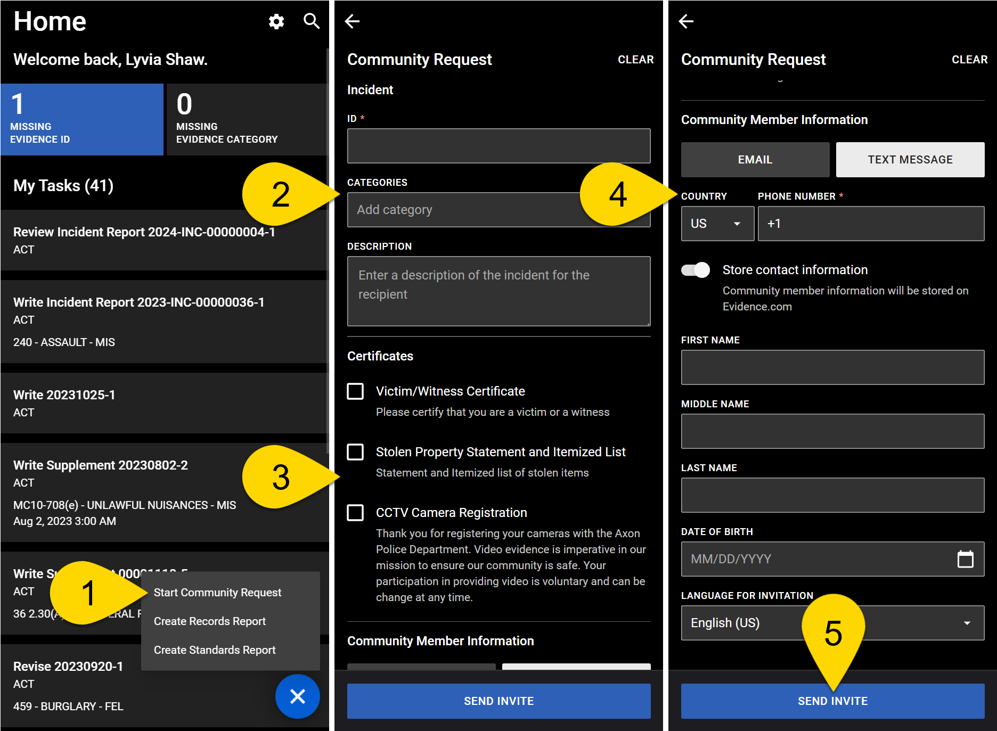Switch to the Text Message tab
Screen dimensions: 997x731
[x=910, y=160]
